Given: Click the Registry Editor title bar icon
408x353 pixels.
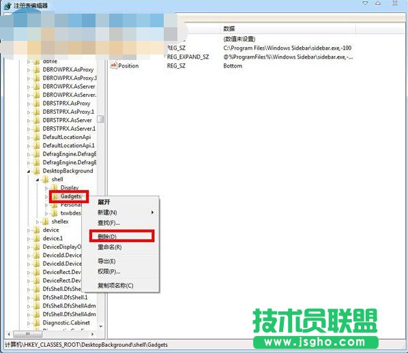Looking at the screenshot, I should point(8,5).
